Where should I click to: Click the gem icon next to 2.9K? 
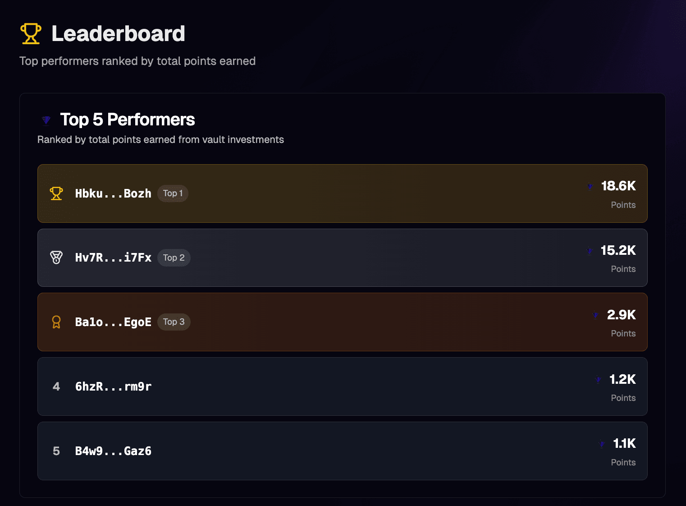click(595, 315)
